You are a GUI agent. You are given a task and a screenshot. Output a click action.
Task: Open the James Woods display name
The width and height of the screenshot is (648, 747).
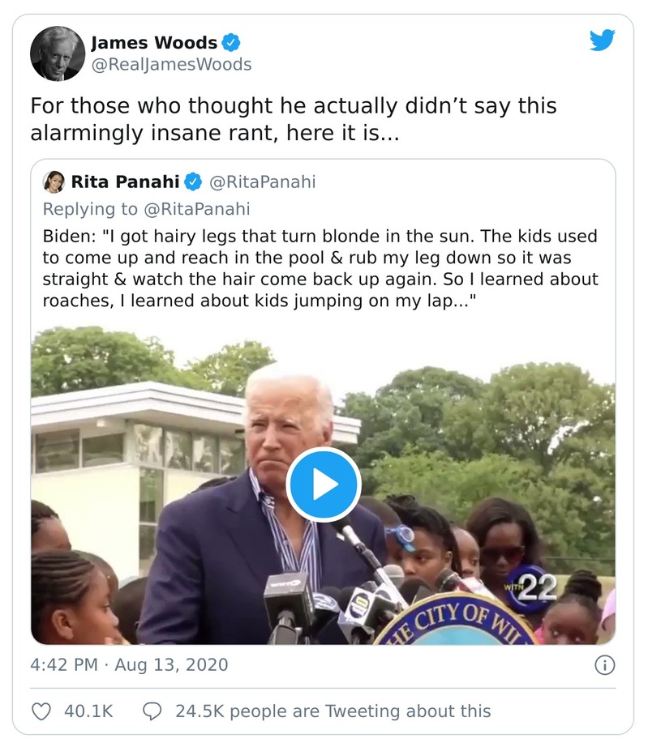point(154,42)
